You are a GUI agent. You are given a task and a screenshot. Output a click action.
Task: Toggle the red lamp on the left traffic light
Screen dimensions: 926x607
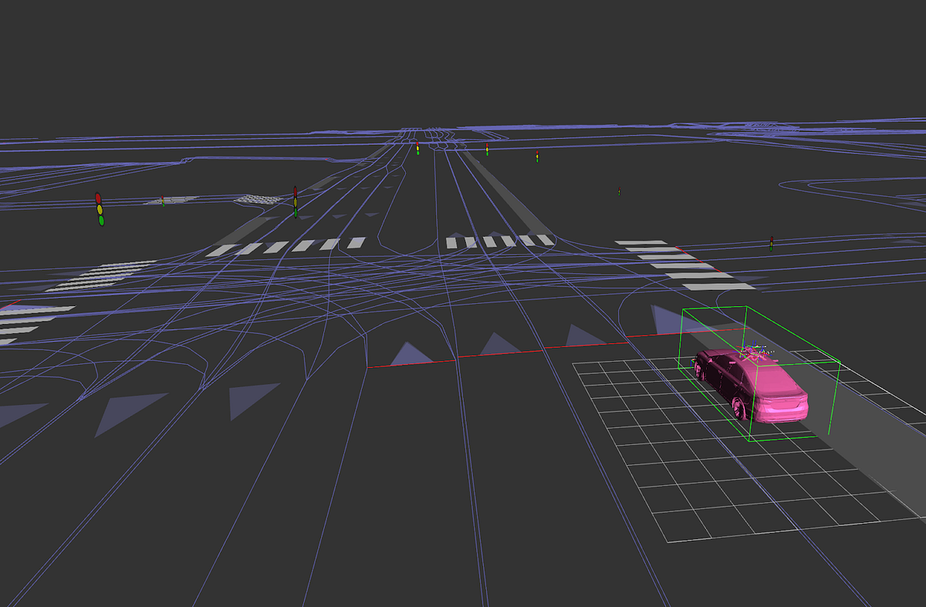pos(98,199)
